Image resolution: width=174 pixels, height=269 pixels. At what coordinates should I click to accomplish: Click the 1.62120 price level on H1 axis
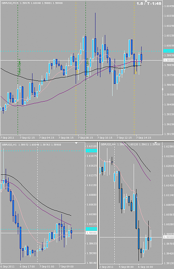click(92, 146)
